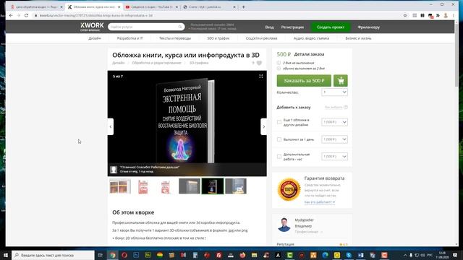Open the SEO и трафик category
Screen dimensions: 463x260
tap(218, 38)
